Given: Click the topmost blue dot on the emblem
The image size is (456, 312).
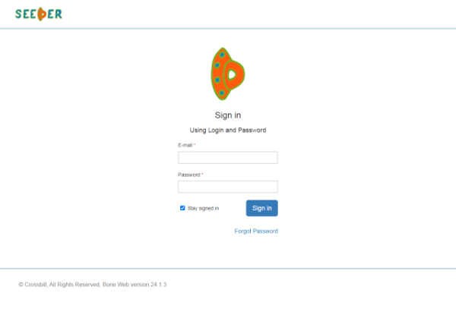Looking at the screenshot, I should (x=222, y=55).
